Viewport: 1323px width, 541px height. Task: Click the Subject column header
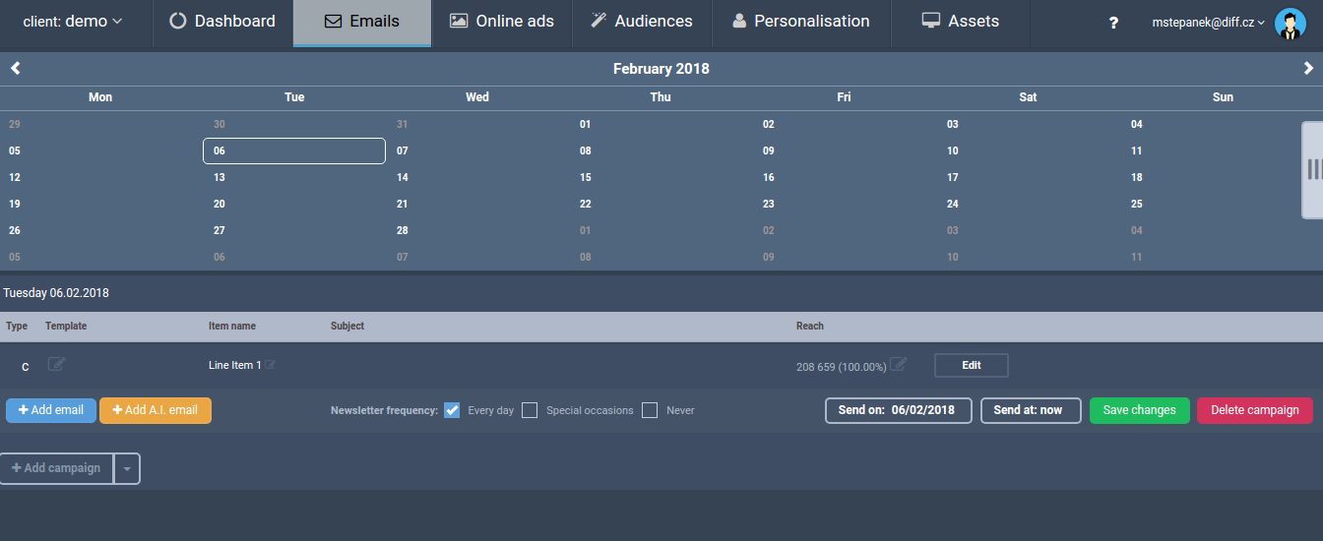347,326
